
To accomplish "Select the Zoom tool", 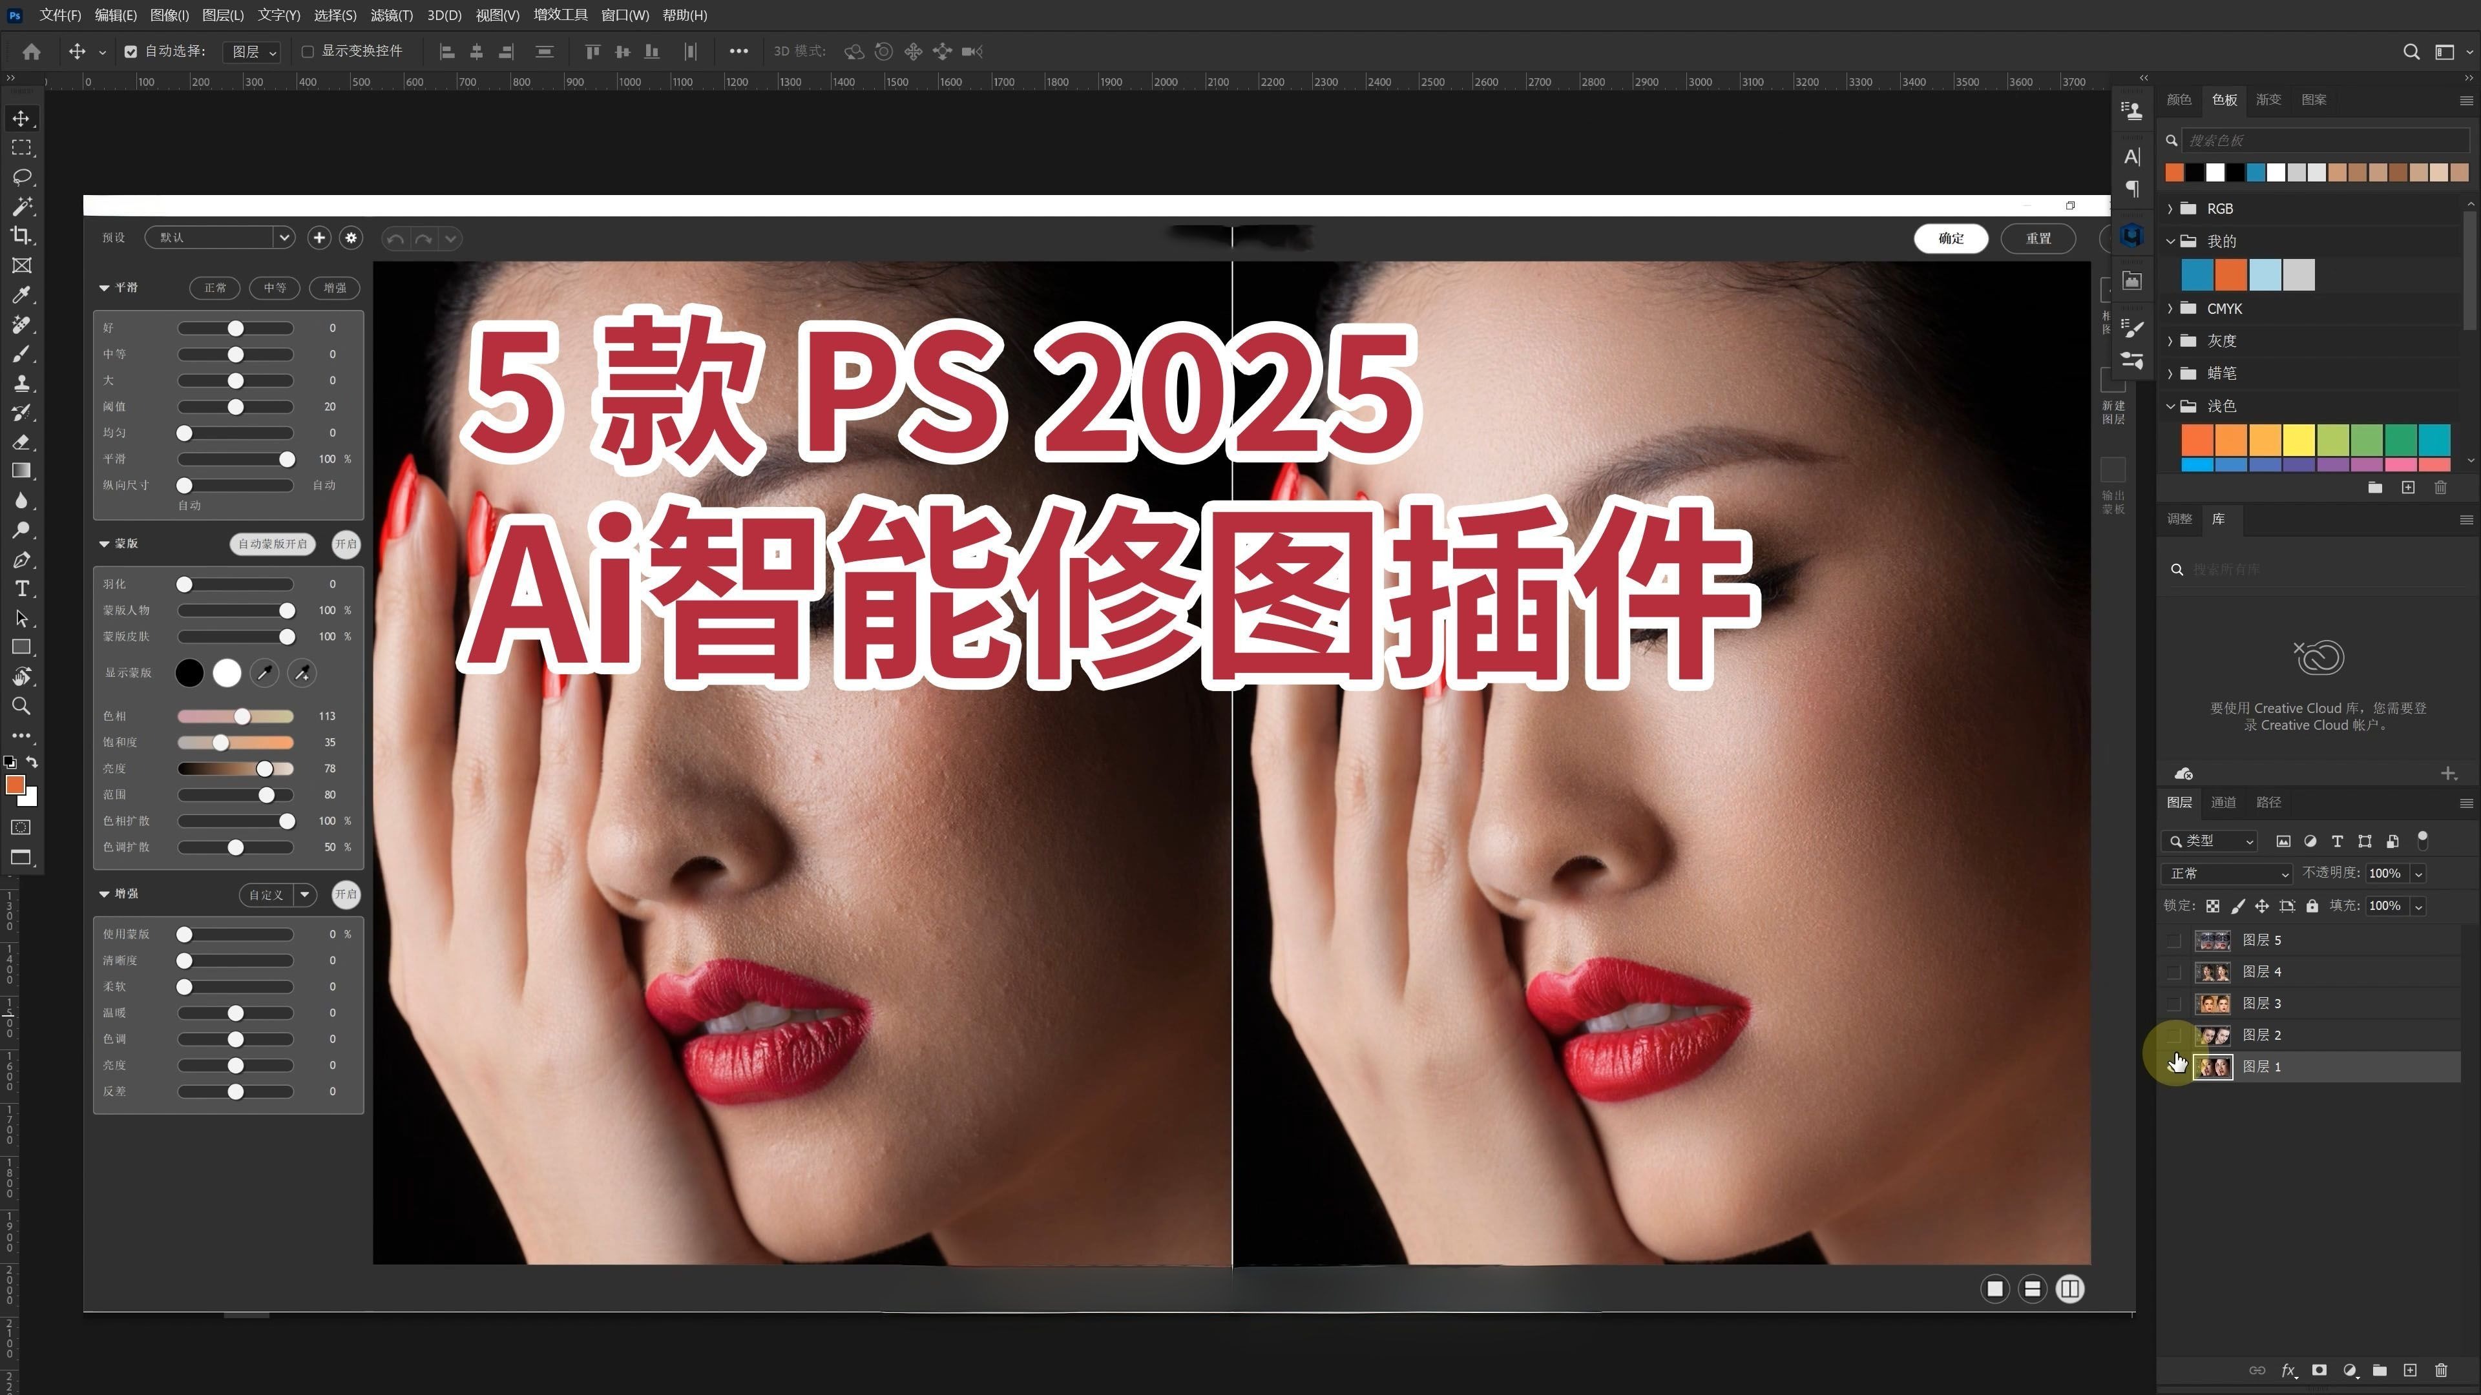I will tap(22, 706).
